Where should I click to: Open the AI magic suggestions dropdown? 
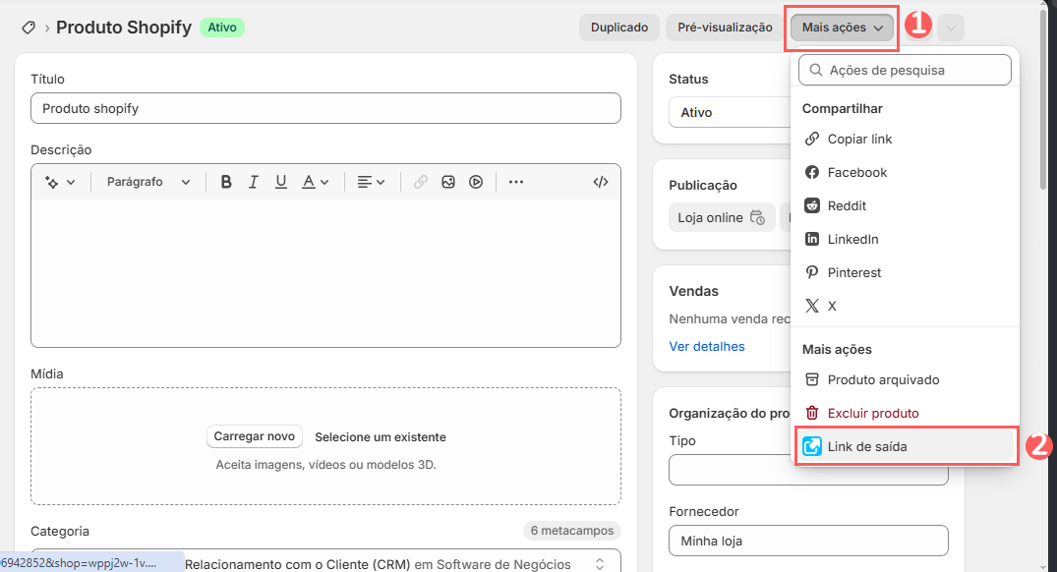59,182
